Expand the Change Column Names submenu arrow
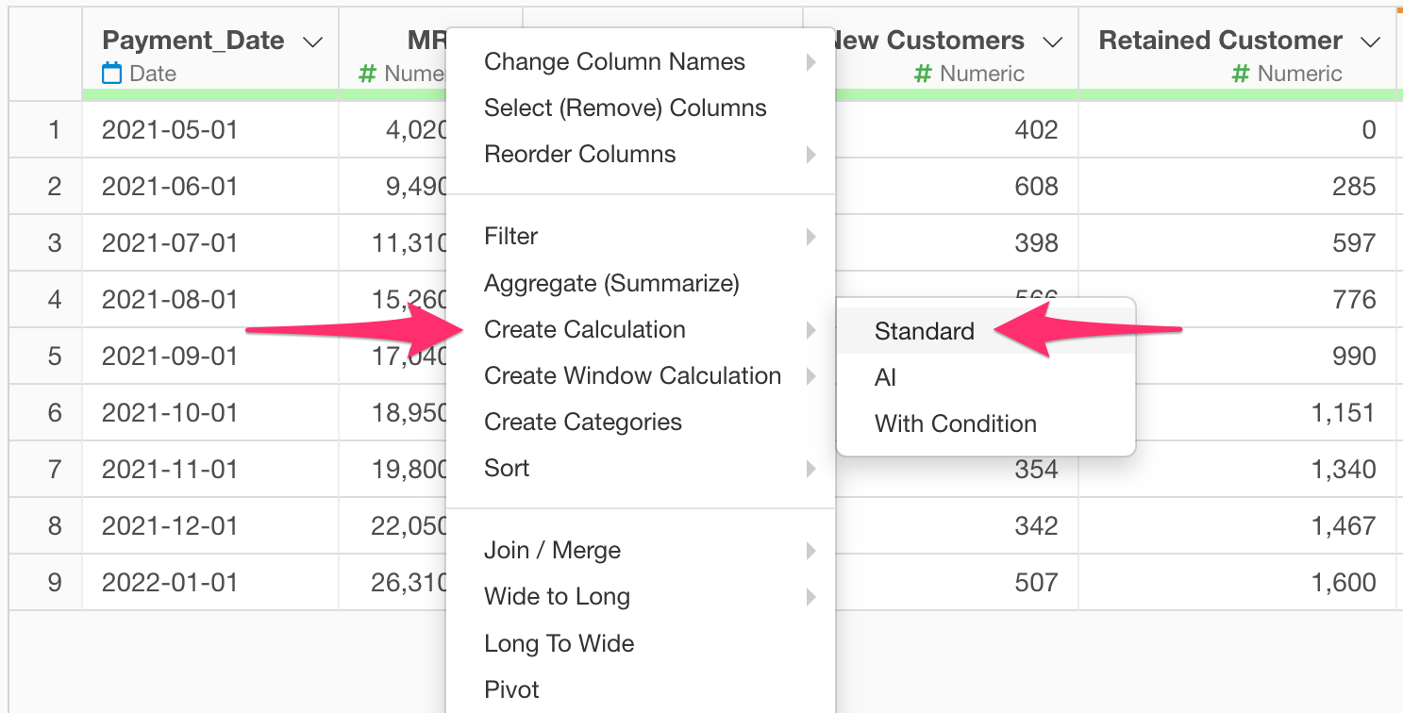1403x713 pixels. pyautogui.click(x=810, y=62)
